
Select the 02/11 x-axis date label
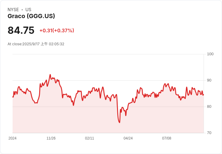pos(90,138)
